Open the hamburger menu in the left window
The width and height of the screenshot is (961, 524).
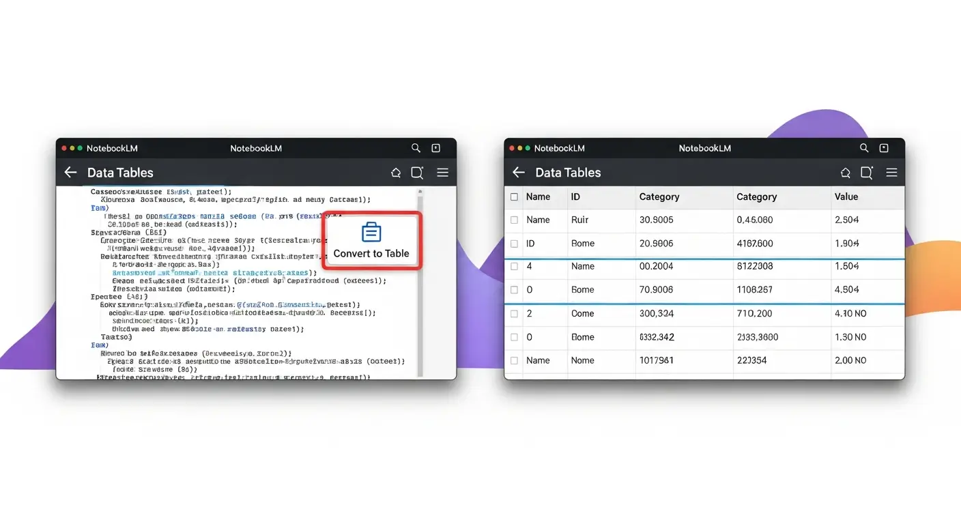pyautogui.click(x=442, y=173)
